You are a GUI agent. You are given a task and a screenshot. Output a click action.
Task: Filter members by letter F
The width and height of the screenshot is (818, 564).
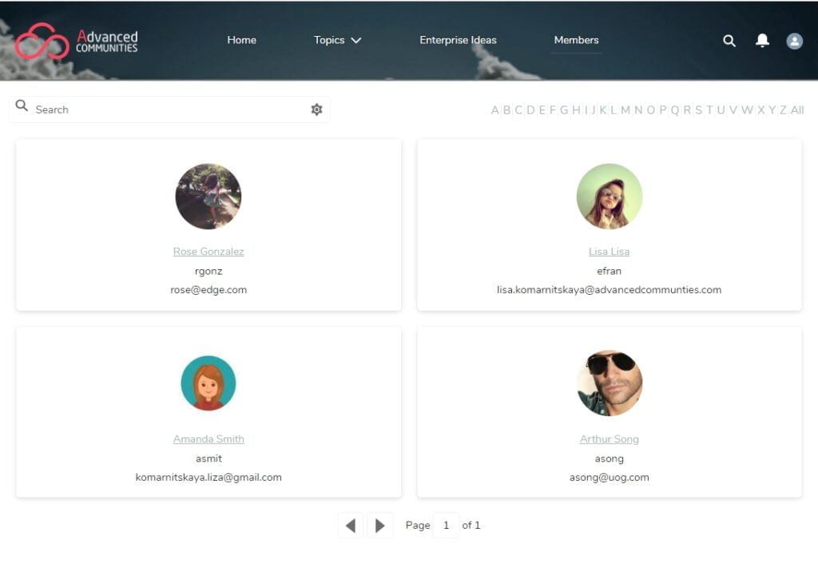(553, 110)
